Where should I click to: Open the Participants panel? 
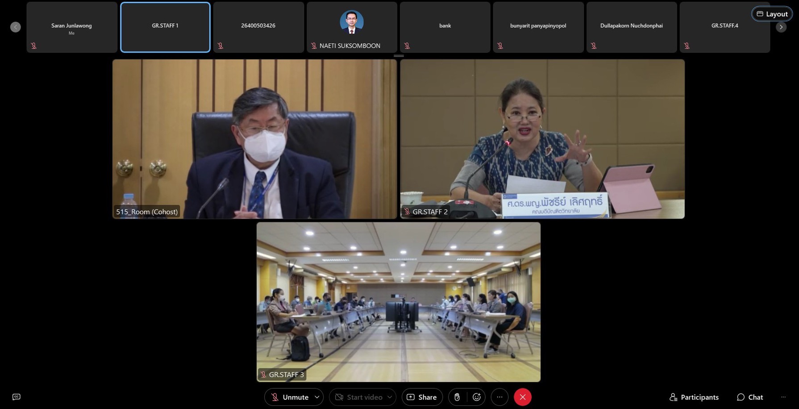click(x=694, y=397)
